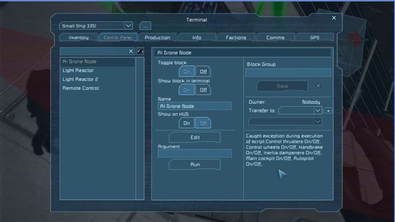Image resolution: width=395 pixels, height=222 pixels.
Task: Save the block group
Action: click(x=282, y=86)
